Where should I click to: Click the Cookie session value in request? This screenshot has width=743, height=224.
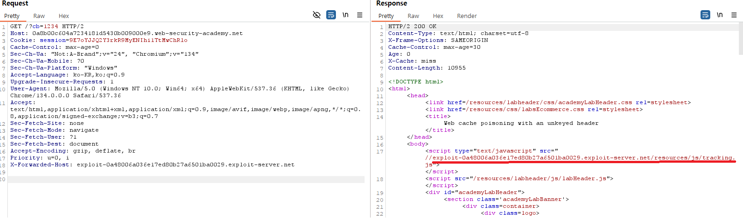click(x=128, y=41)
